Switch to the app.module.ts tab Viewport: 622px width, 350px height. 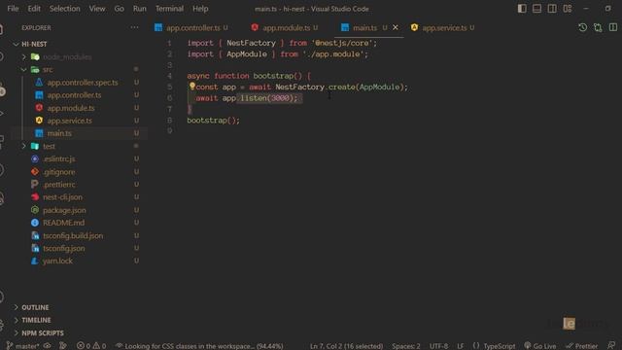[287, 28]
